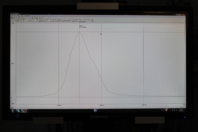Click the Scans number input field
This screenshot has height=132, width=198.
pos(48,20)
